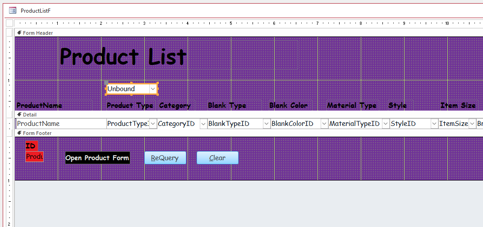Click the form icon beside ProductListF title

(x=13, y=10)
